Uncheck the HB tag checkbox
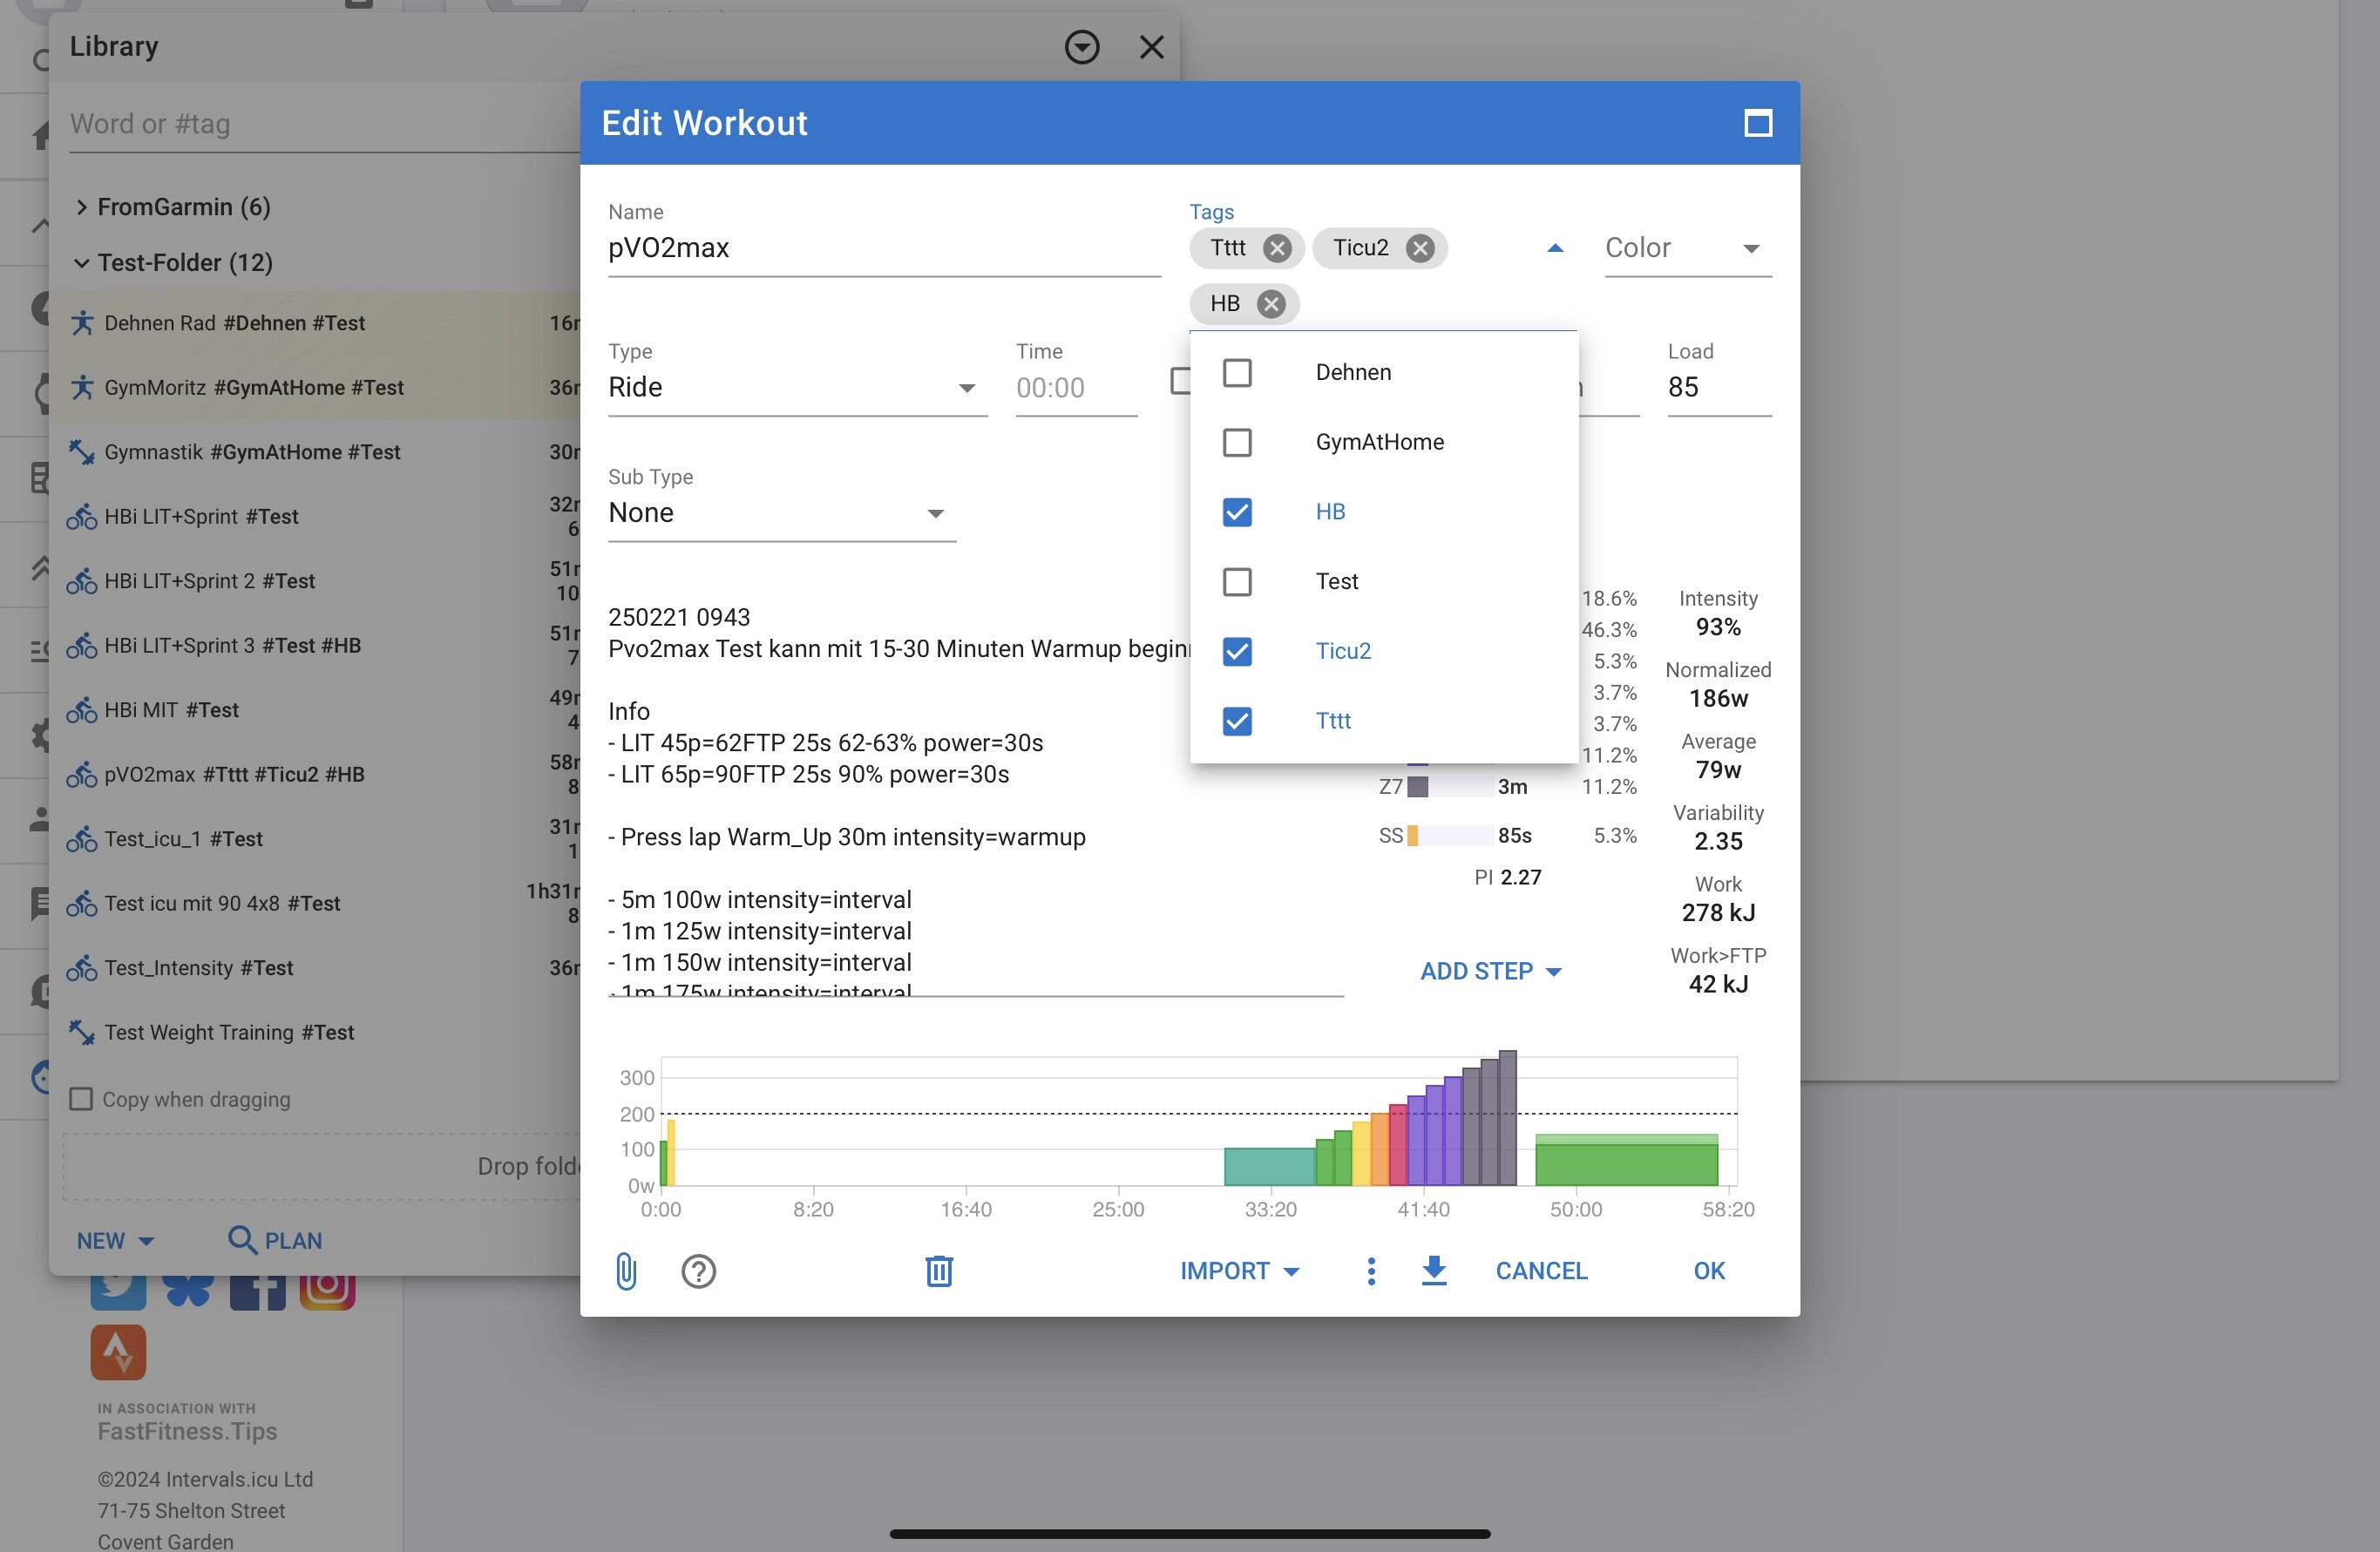Screen dimensions: 2380x1552 [1237, 512]
